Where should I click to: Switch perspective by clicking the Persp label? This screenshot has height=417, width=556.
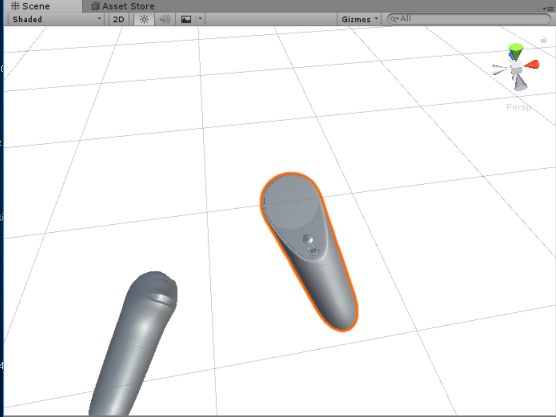click(x=519, y=107)
